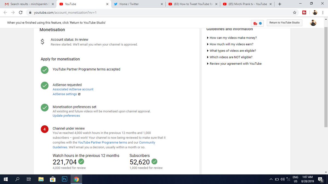328x184 pixels.
Task: Show hidden system tray icons
Action: pos(271,179)
